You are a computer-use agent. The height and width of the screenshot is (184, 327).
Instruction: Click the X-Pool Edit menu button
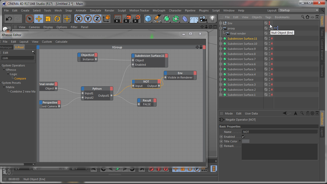(x=6, y=52)
